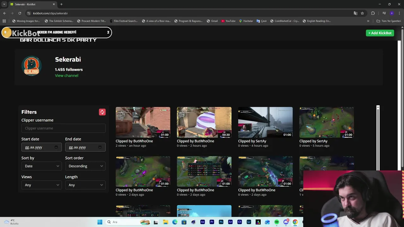The height and width of the screenshot is (227, 404).
Task: Open Discord from the taskbar
Action: (286, 222)
